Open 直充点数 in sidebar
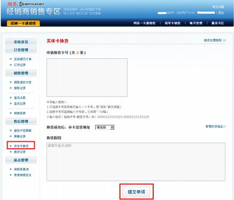 tap(20, 98)
